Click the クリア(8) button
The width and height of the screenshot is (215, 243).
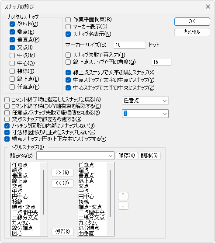[62, 232]
